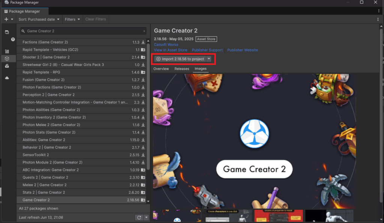
Task: Select the Package Manager window tab
Action: [25, 11]
